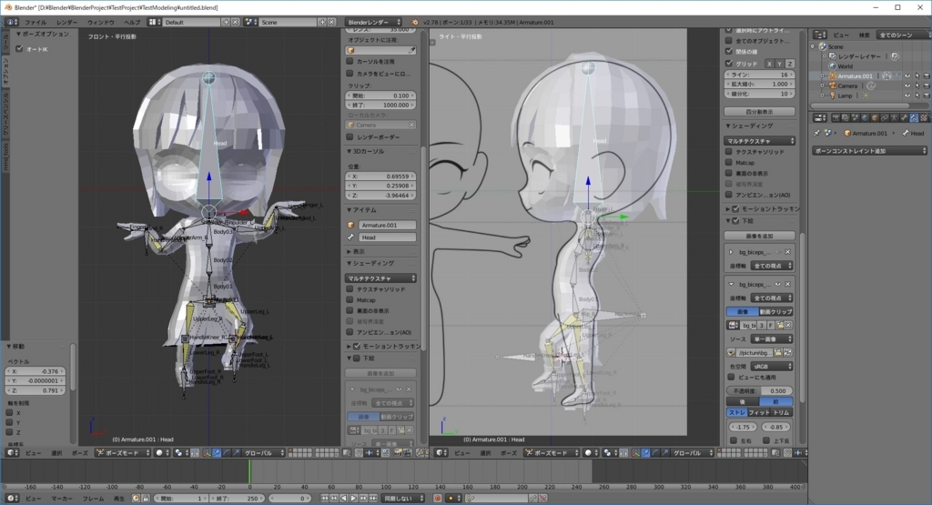
Task: Open Blenderレンダー engine dropdown
Action: [373, 22]
